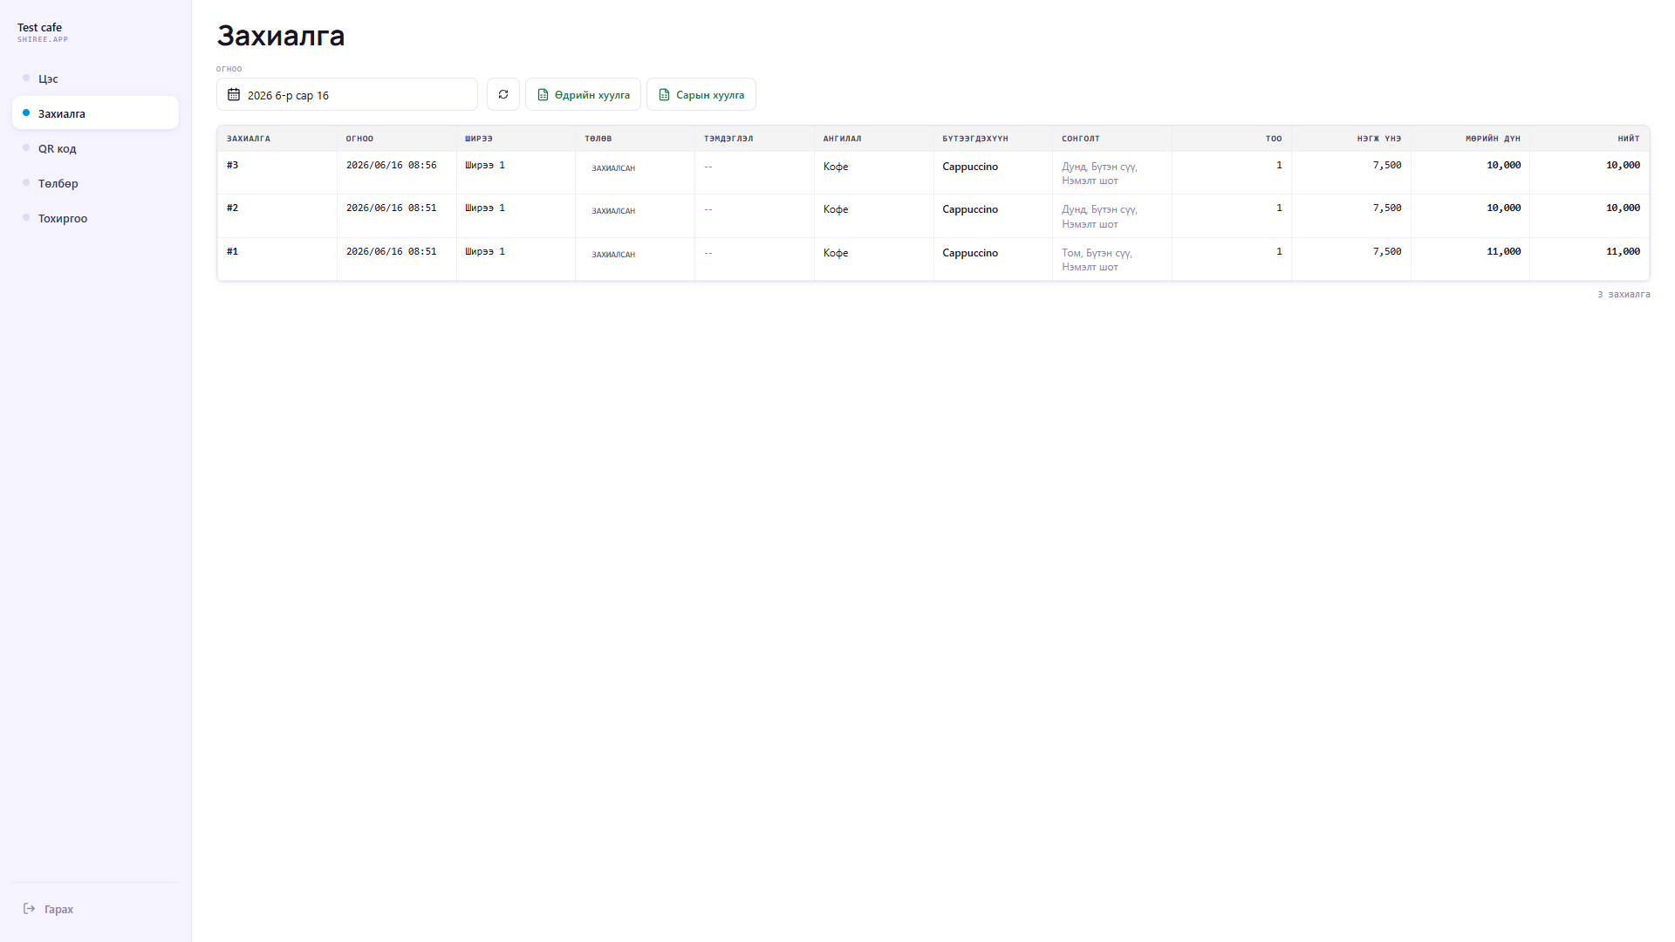This screenshot has height=942, width=1675.
Task: Click the calendar icon in date field
Action: (x=234, y=94)
